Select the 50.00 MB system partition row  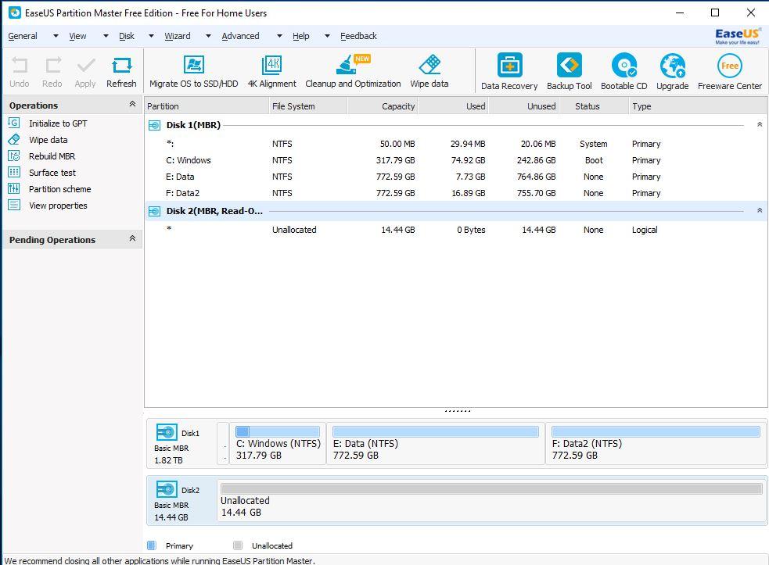(456, 144)
